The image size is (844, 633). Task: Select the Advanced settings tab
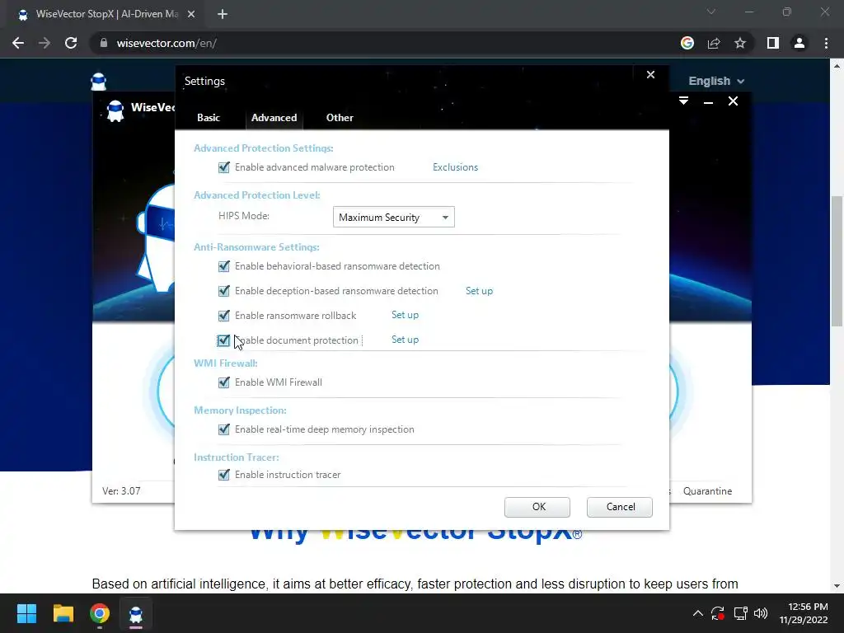(x=274, y=117)
